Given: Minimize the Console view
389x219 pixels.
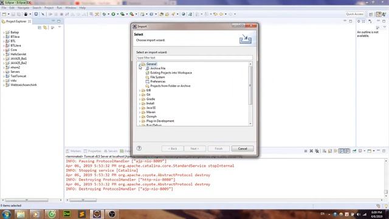Looking at the screenshot, I should 378,151.
